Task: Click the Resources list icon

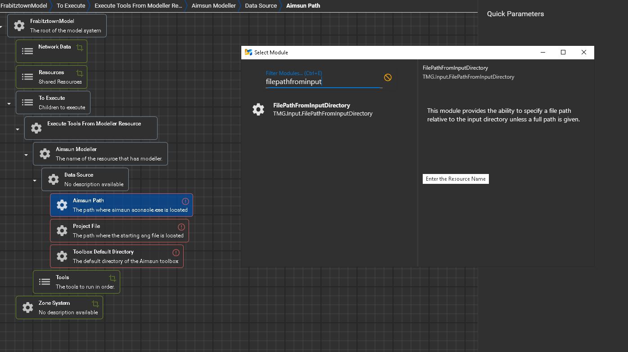Action: (x=27, y=77)
